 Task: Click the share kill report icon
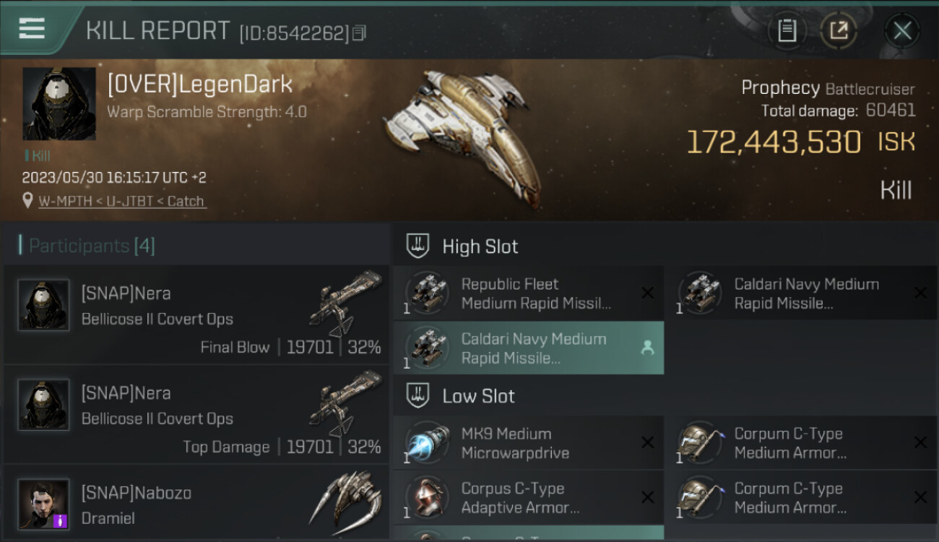pos(839,30)
